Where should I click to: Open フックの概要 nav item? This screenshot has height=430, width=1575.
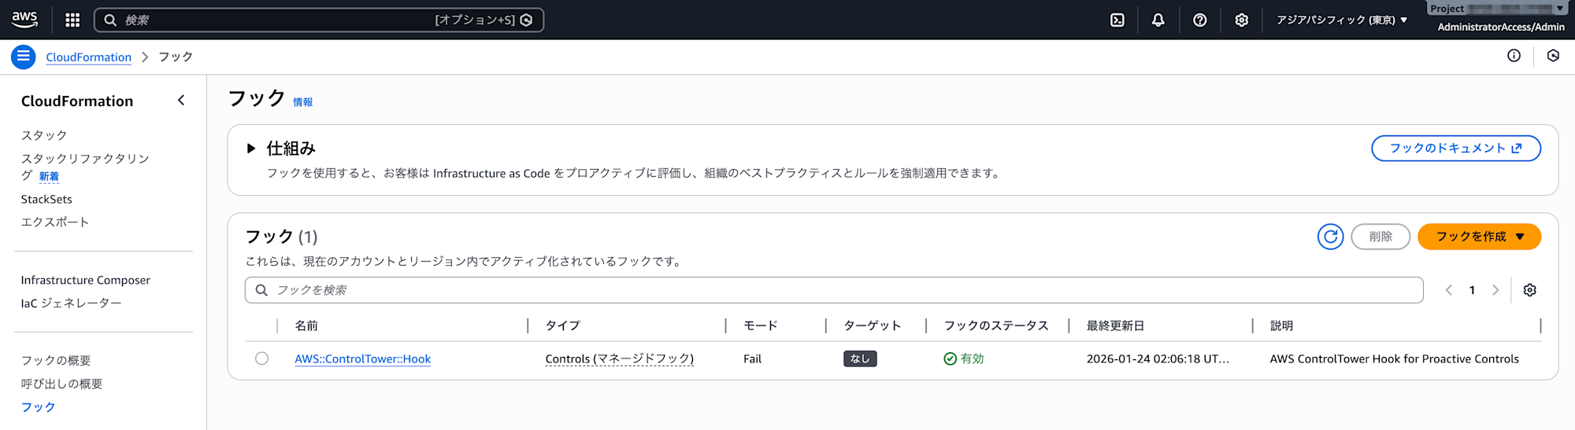[x=56, y=360]
